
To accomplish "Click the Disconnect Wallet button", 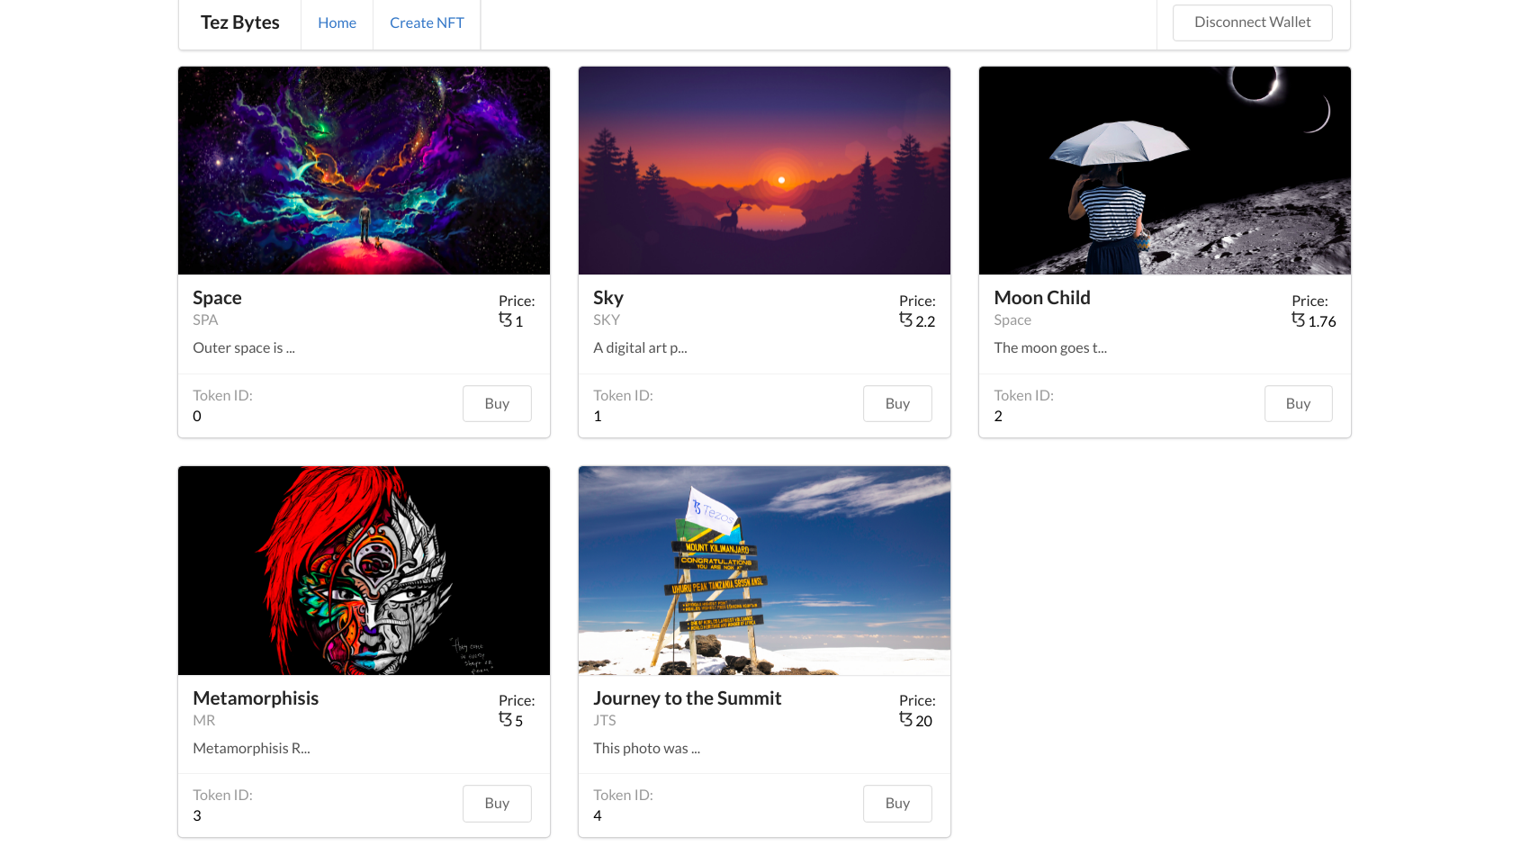I will coord(1252,22).
